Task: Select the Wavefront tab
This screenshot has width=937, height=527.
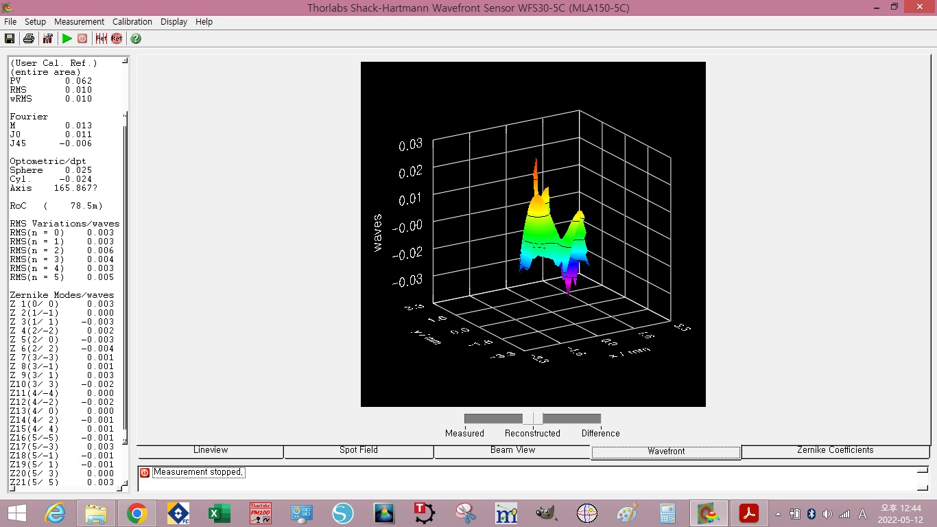Action: click(666, 452)
